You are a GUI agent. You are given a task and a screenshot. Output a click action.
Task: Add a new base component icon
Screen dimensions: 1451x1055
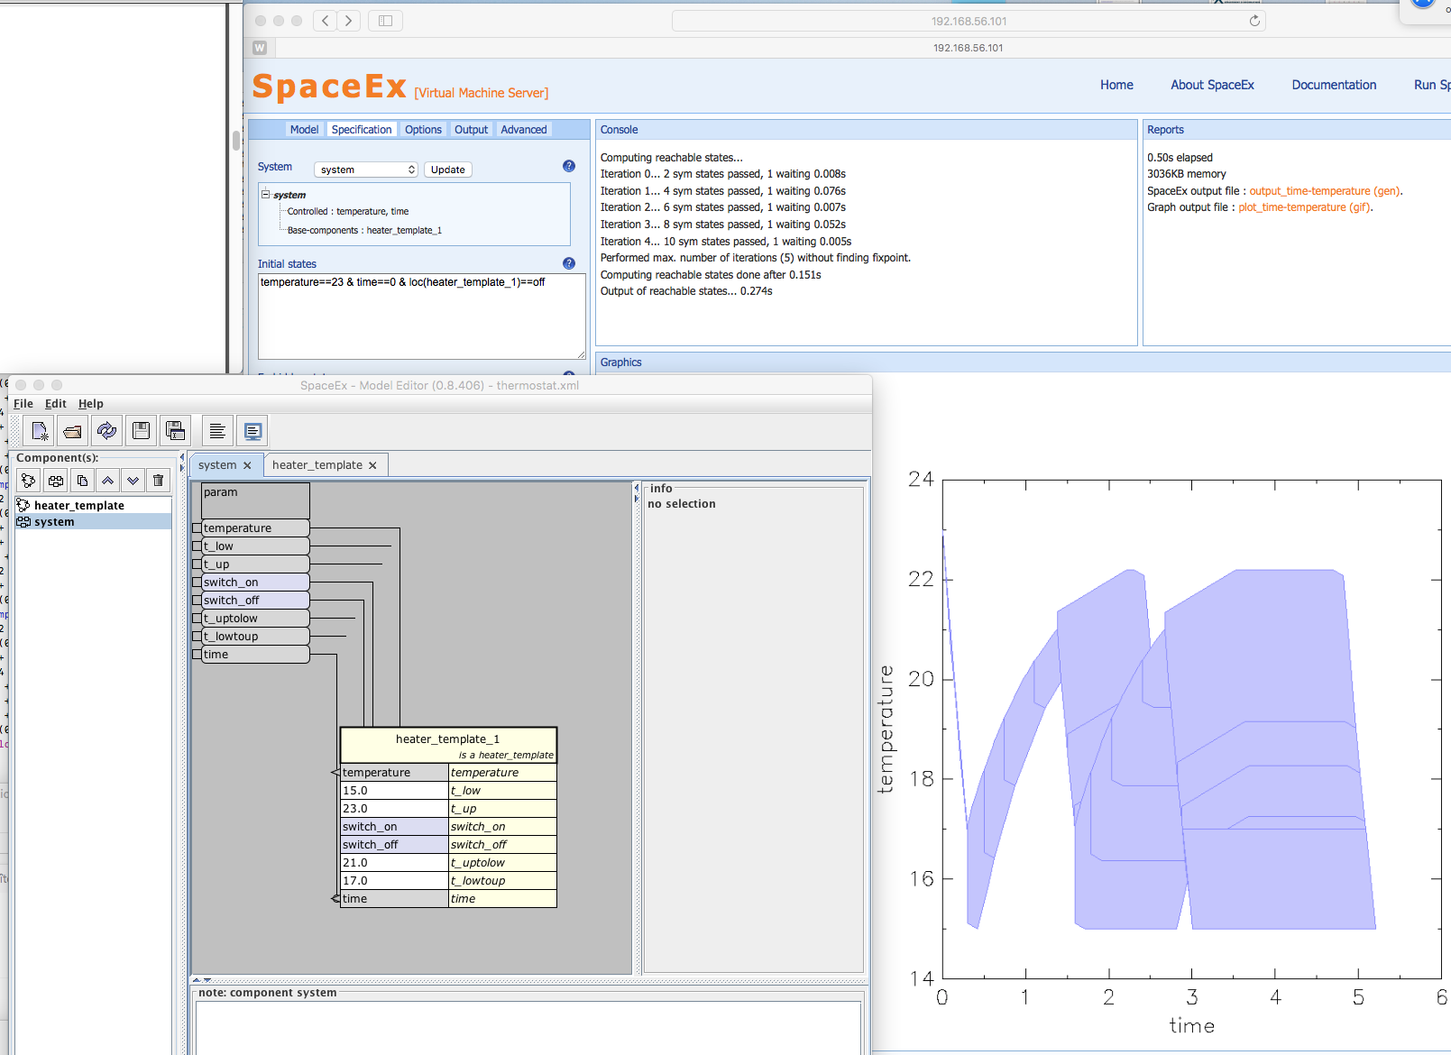pos(29,481)
